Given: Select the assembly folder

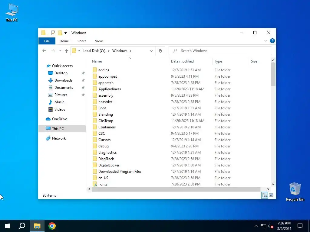Looking at the screenshot, I should tap(106, 95).
